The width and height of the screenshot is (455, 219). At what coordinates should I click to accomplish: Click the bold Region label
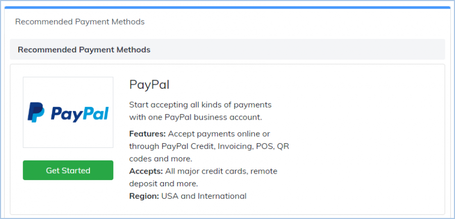click(144, 196)
